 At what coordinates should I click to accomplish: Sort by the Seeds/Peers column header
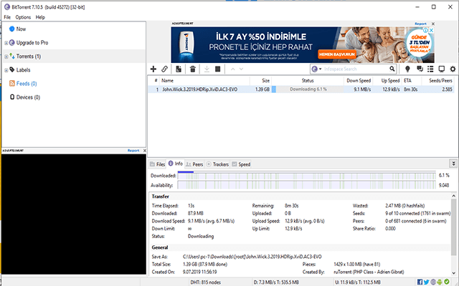click(x=438, y=81)
